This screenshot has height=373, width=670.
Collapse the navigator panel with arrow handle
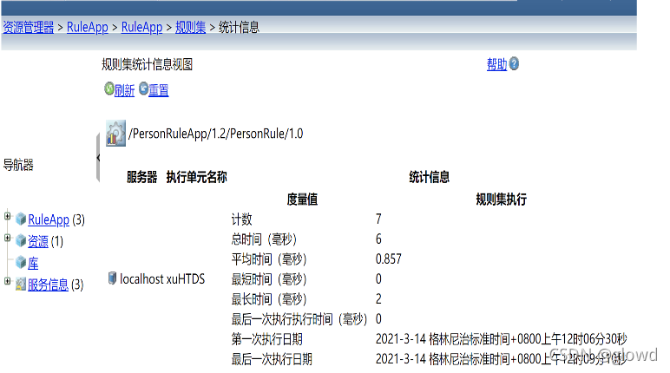coord(98,158)
